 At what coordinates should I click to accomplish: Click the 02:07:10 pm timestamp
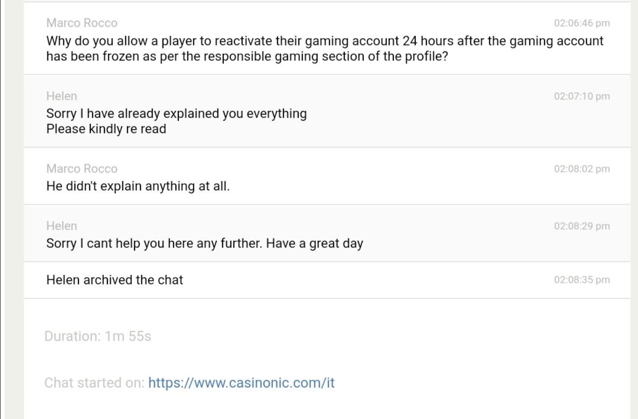581,96
